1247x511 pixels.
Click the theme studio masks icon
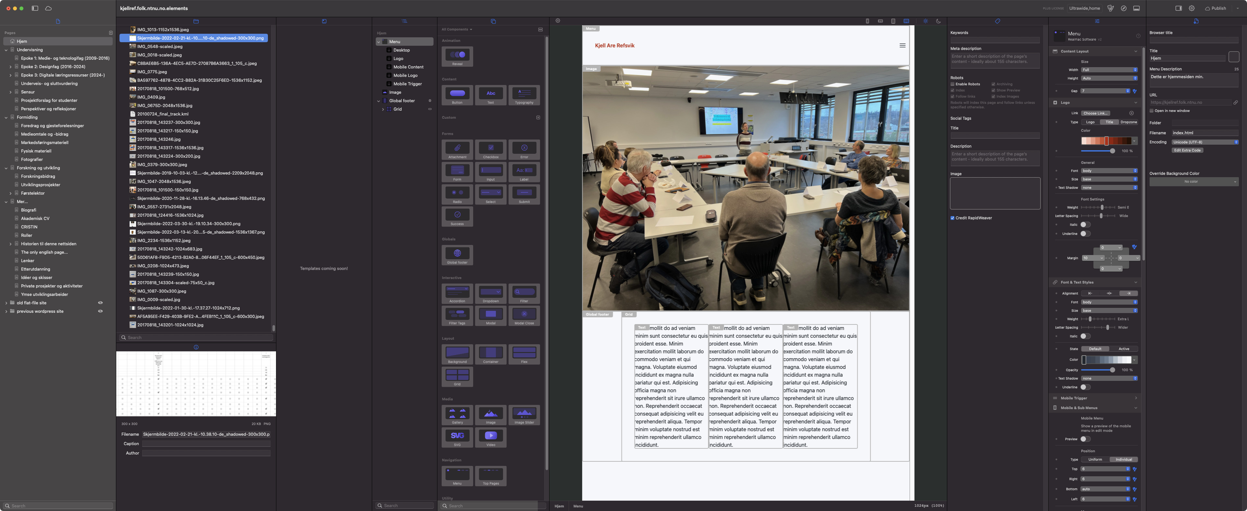coord(1111,8)
